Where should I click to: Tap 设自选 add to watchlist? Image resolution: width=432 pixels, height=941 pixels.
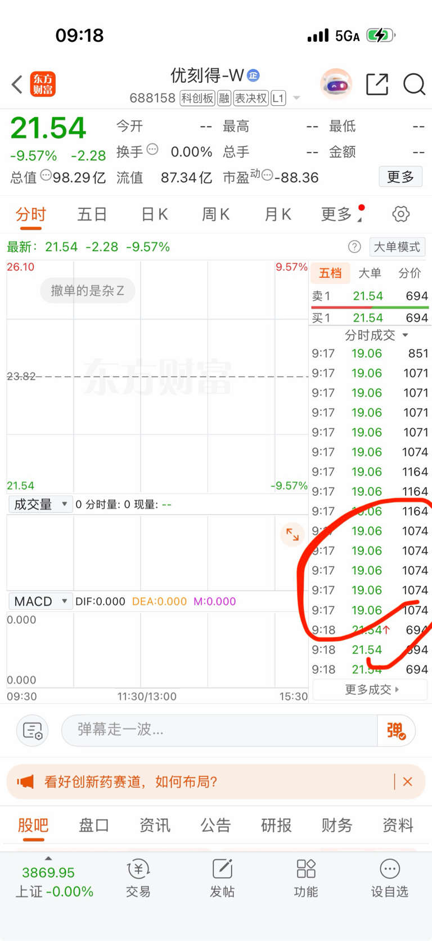389,878
